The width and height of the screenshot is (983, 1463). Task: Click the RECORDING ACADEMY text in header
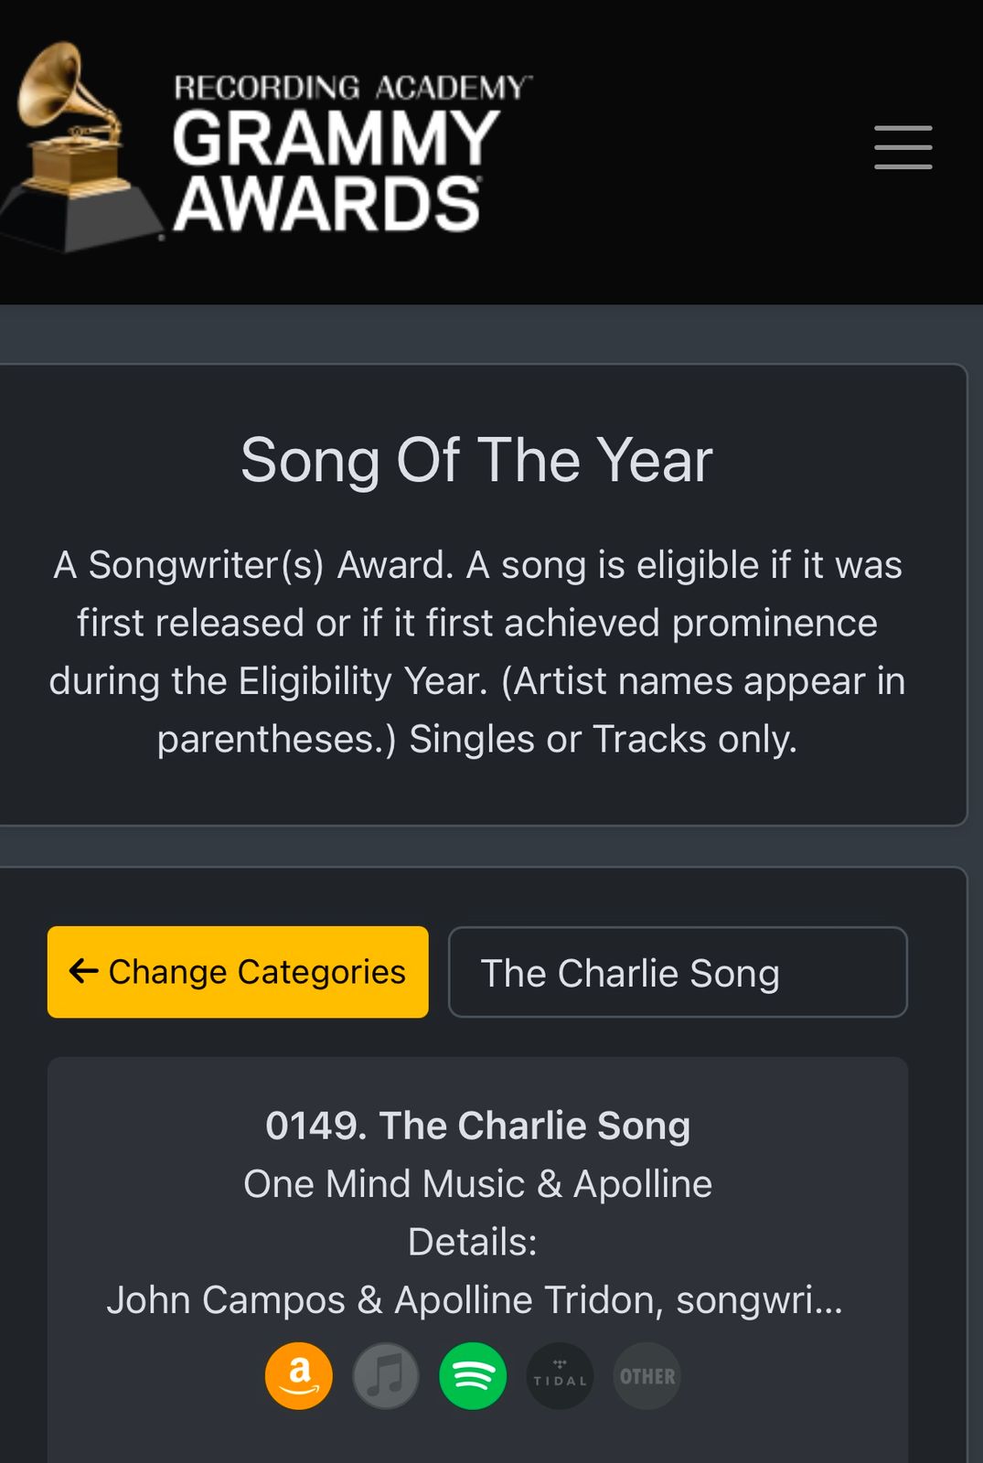(x=352, y=88)
